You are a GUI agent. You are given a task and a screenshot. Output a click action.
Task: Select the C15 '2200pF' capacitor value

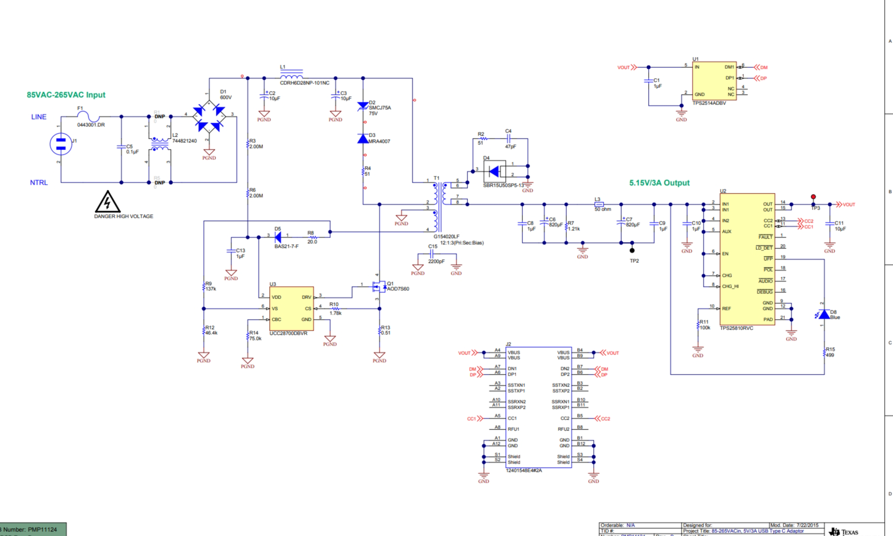(436, 261)
